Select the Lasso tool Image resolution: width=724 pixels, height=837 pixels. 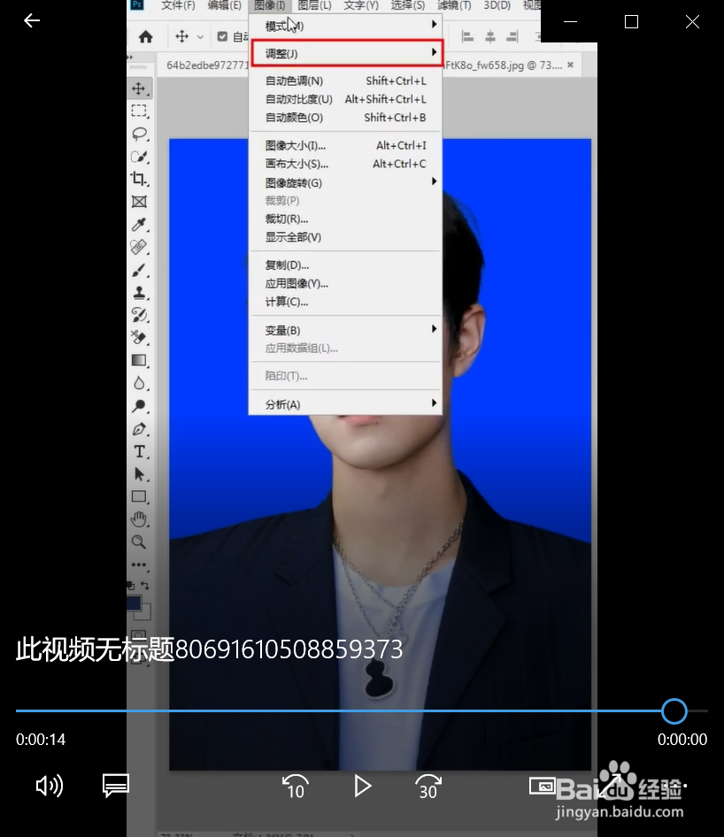tap(140, 134)
